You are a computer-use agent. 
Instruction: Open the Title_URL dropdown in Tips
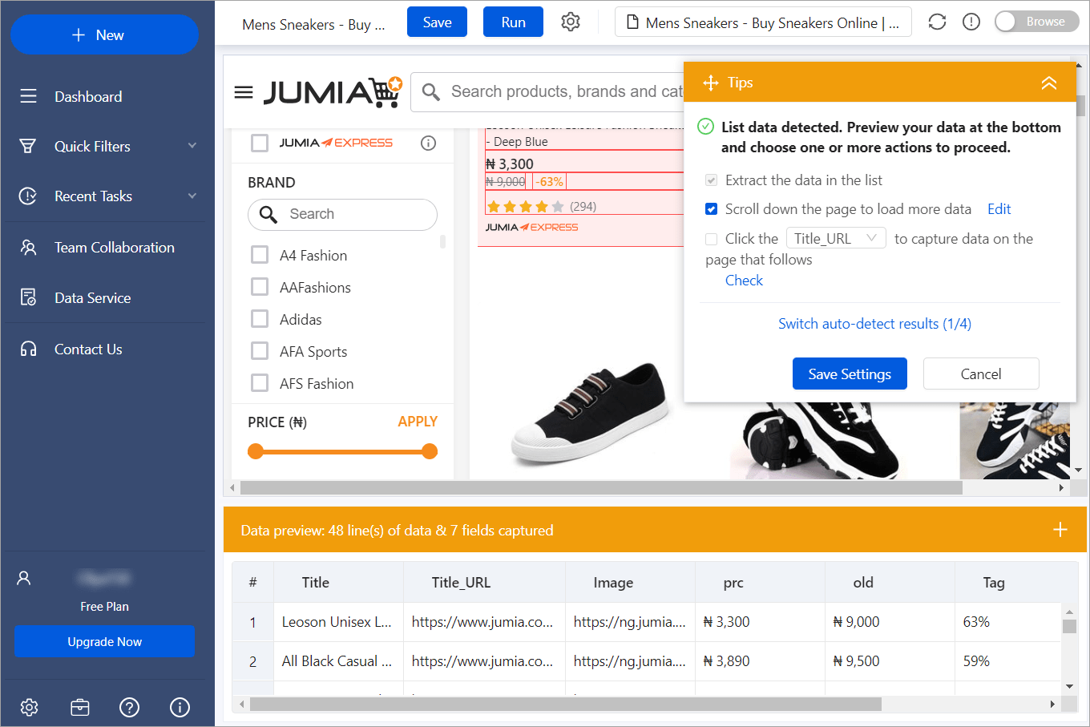click(836, 237)
